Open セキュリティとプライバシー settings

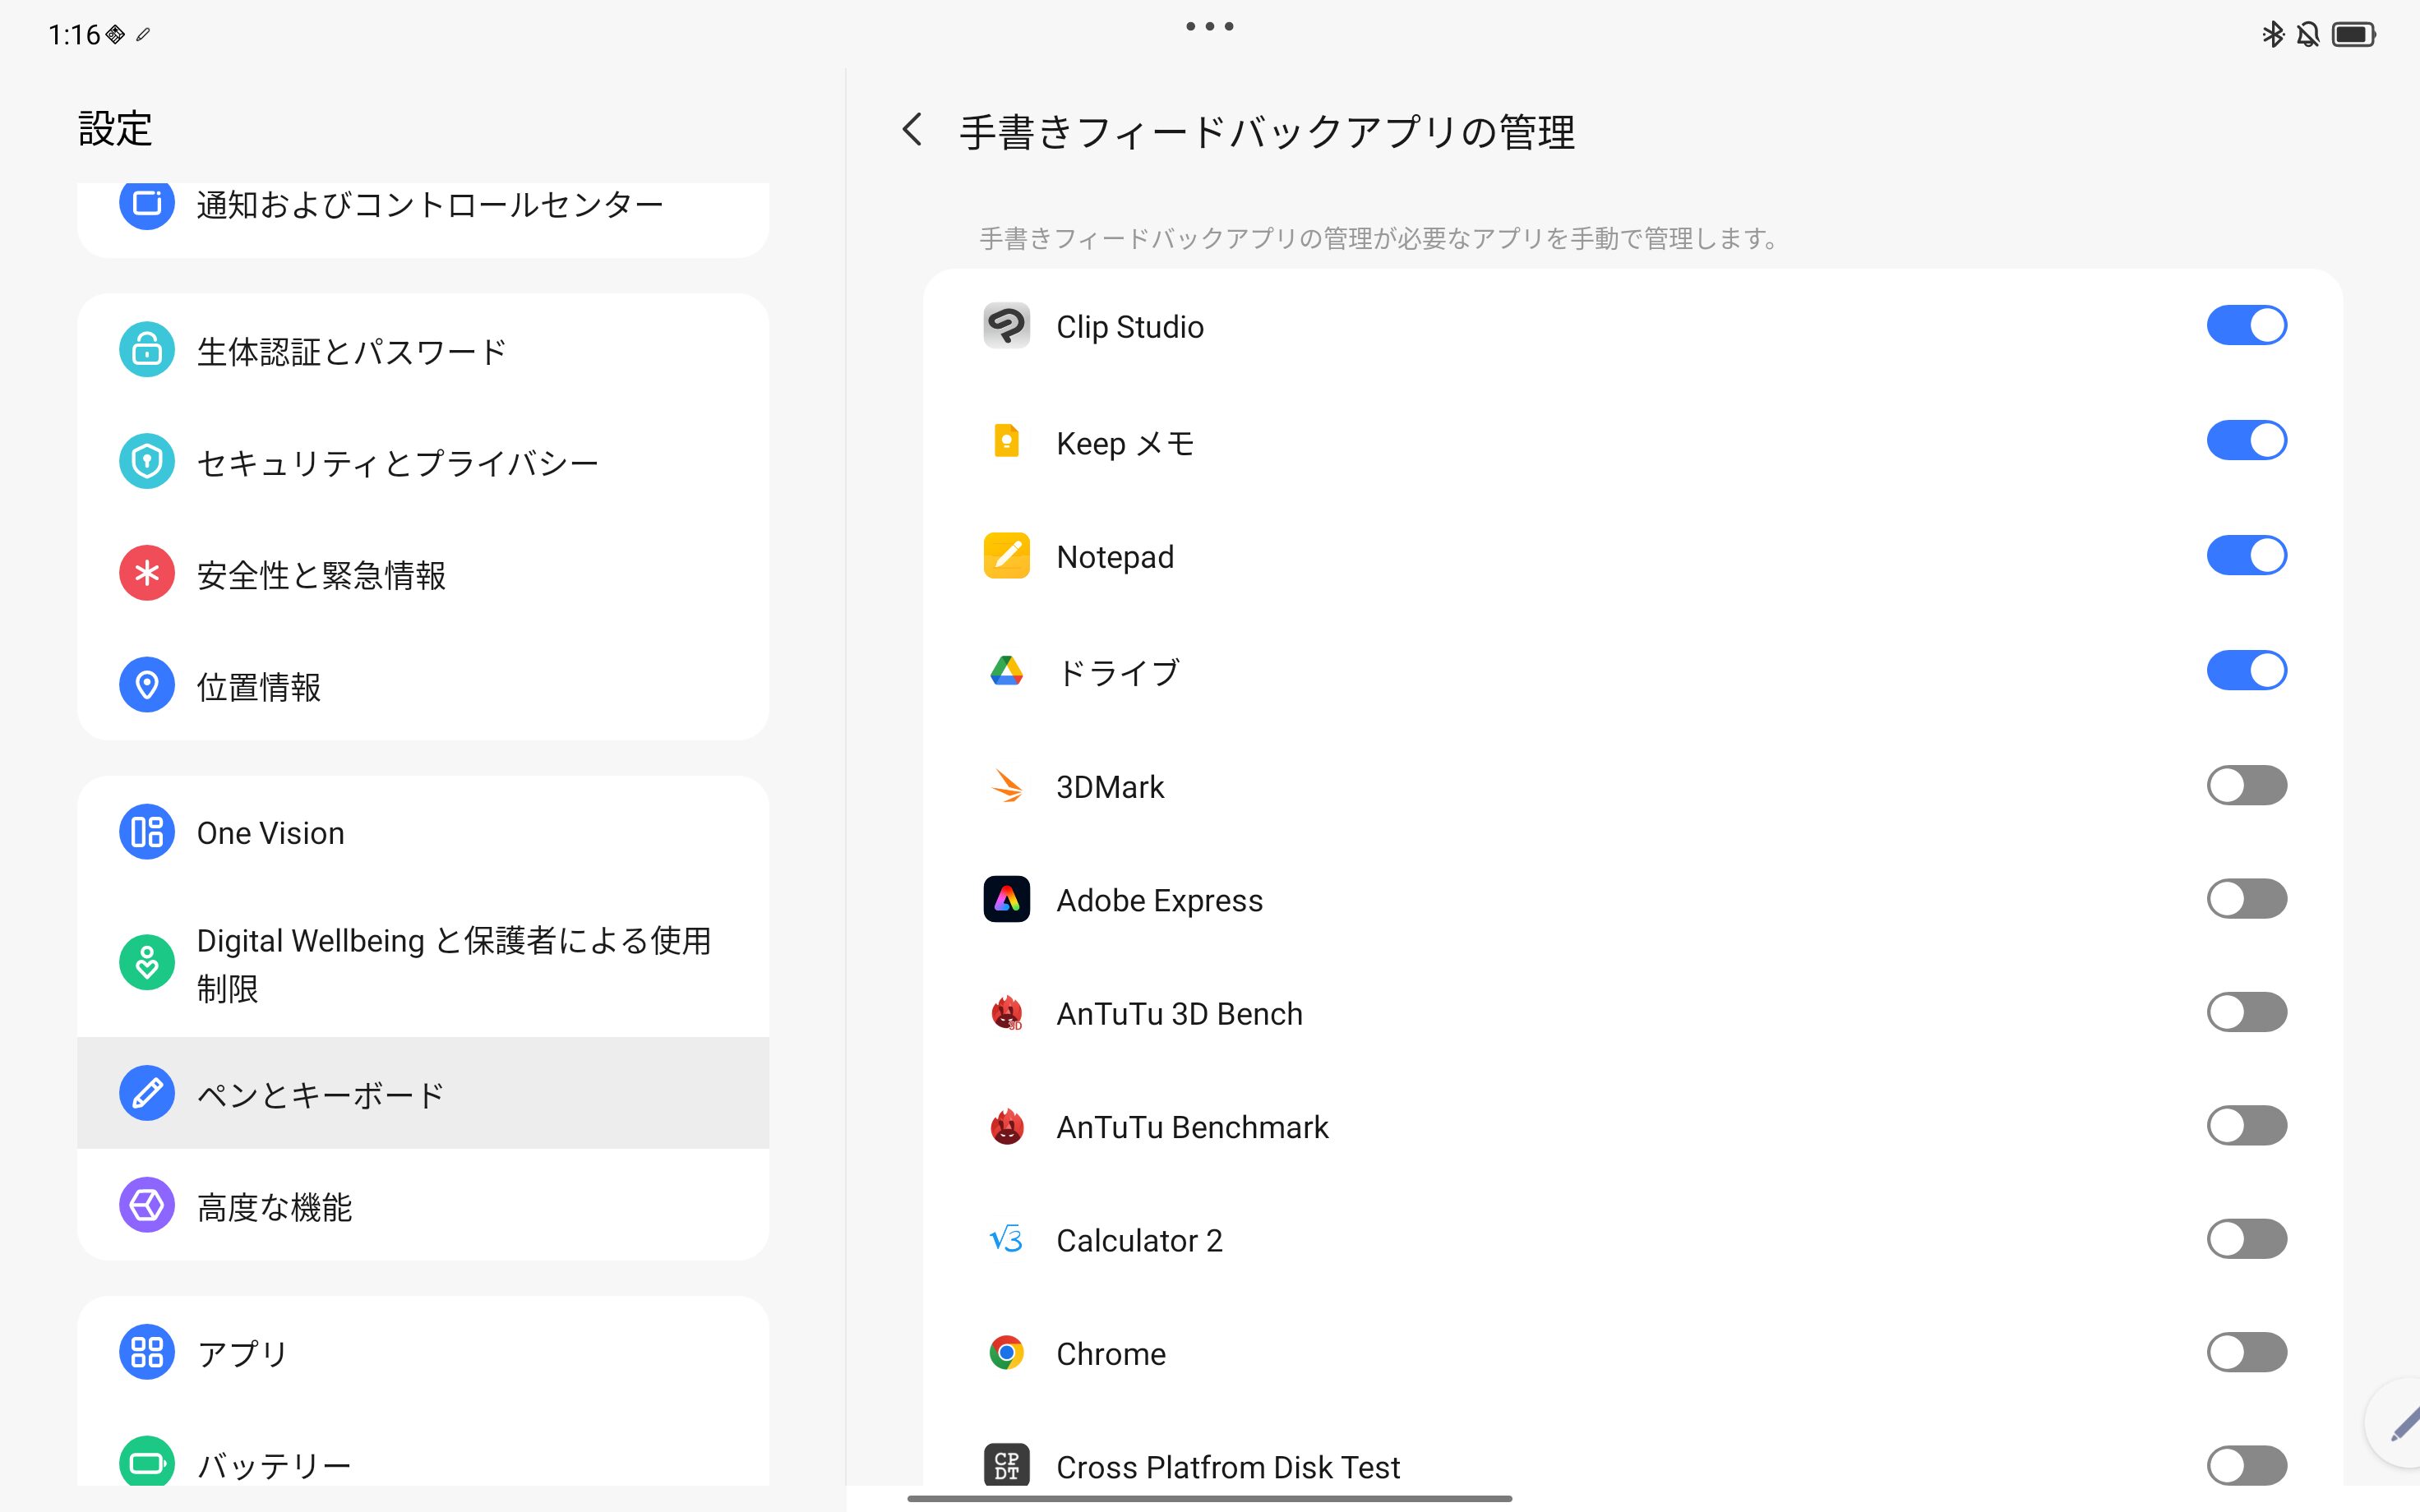pyautogui.click(x=423, y=461)
